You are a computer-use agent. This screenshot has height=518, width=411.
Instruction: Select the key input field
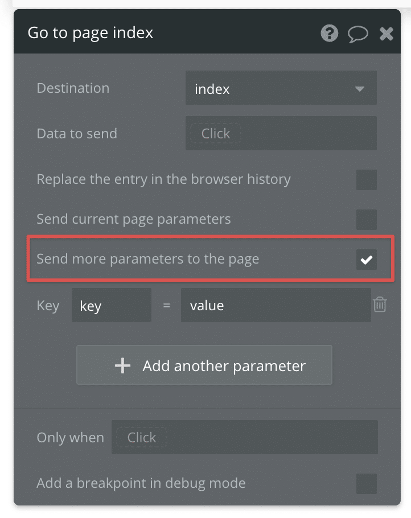pos(111,305)
